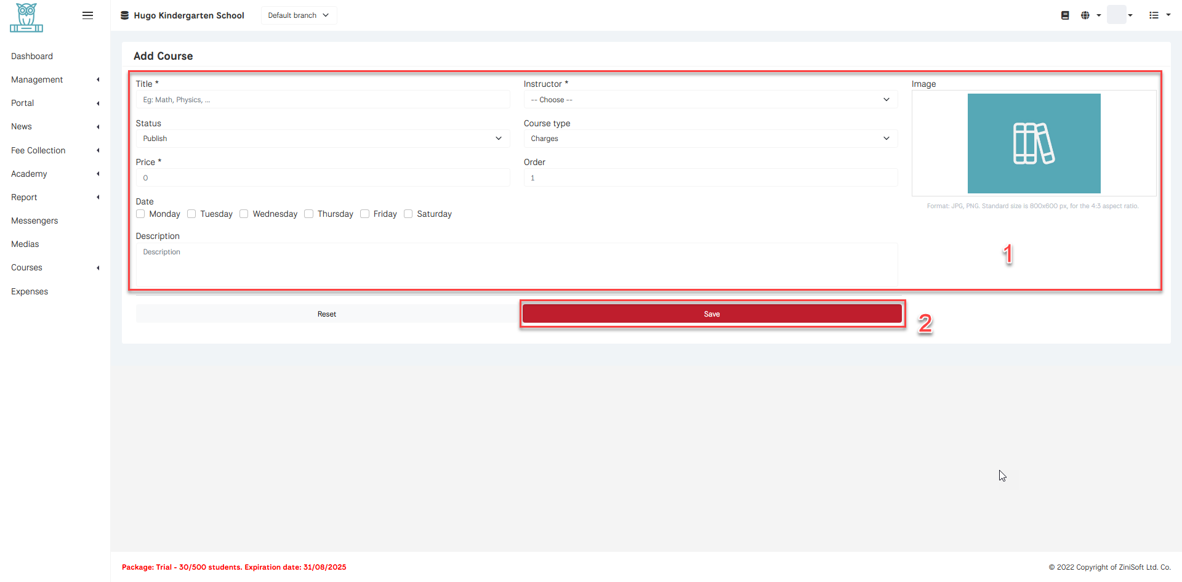This screenshot has height=582, width=1182.
Task: Open the Course type dropdown
Action: tap(710, 139)
